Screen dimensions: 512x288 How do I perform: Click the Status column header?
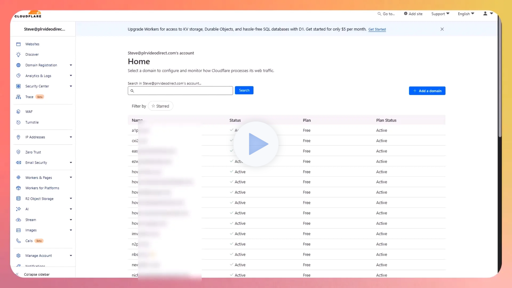[x=235, y=120]
